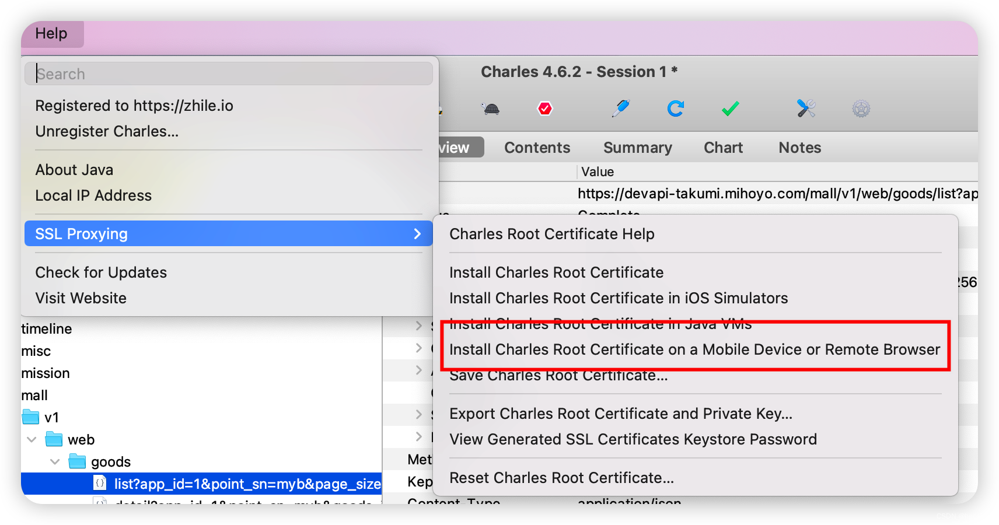Choose Check for Updates
The width and height of the screenshot is (999, 525).
[101, 272]
